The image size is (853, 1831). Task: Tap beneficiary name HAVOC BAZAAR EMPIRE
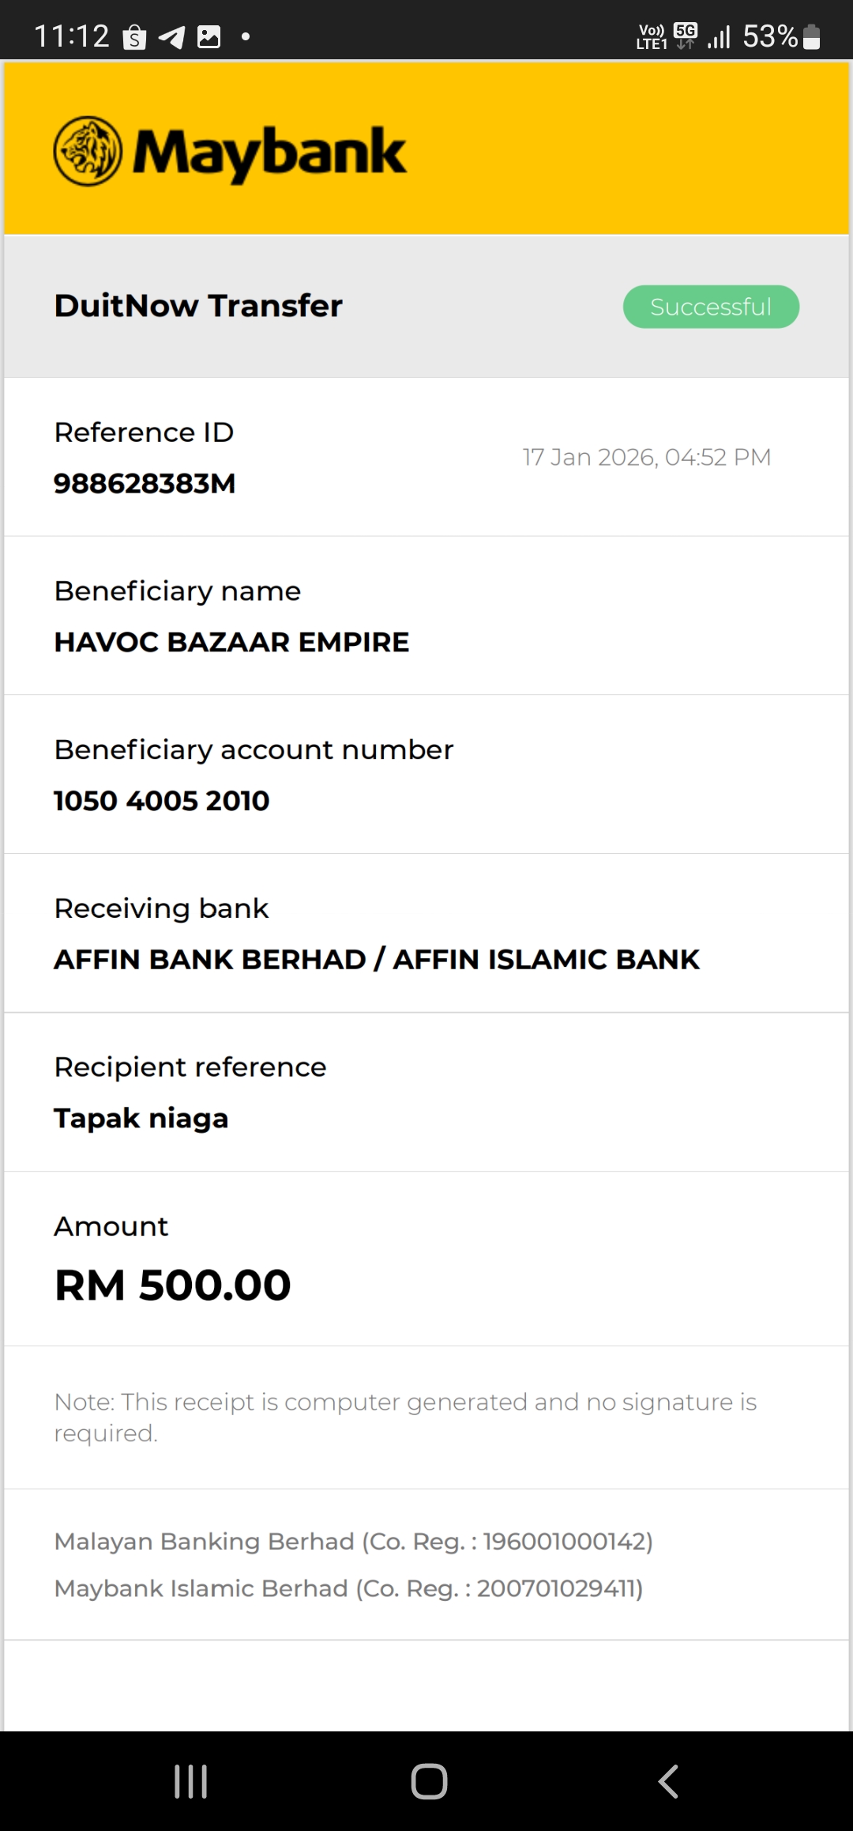(231, 642)
